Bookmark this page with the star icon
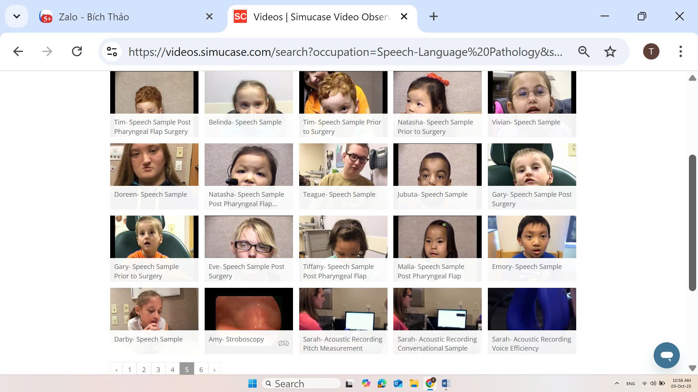 tap(610, 52)
